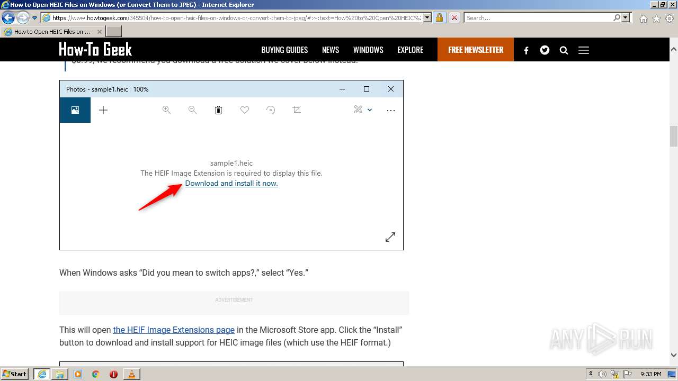The image size is (678, 381).
Task: Close the How to Open HEIC Files tab
Action: click(x=99, y=32)
